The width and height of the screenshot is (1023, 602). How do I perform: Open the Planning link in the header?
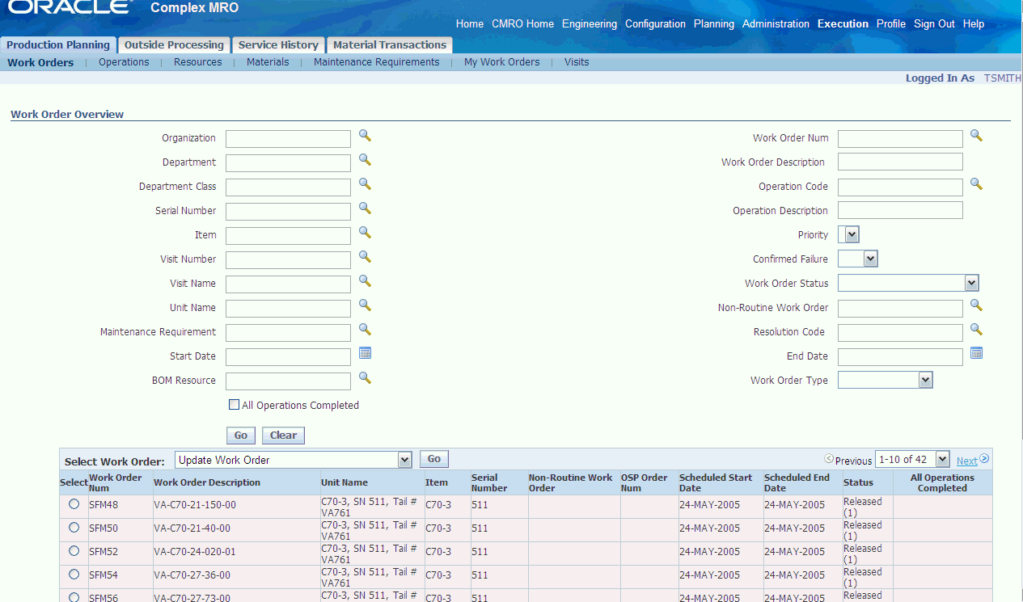[x=714, y=24]
